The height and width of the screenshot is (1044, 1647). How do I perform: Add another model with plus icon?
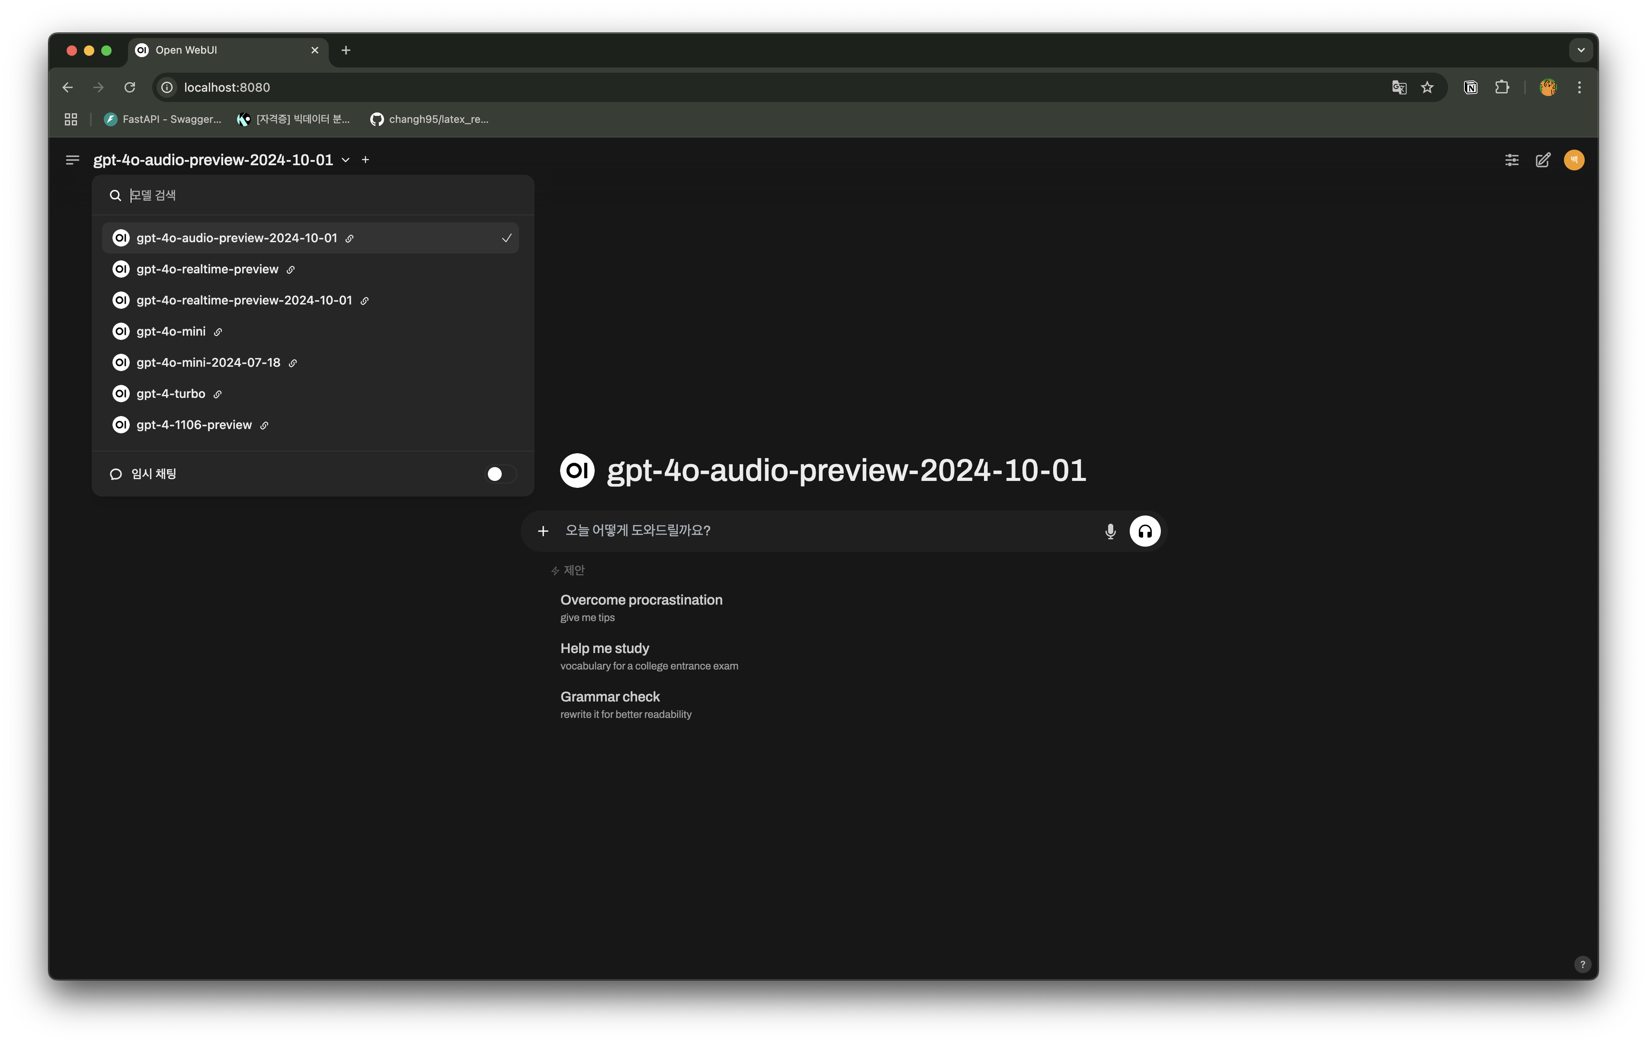click(x=366, y=160)
